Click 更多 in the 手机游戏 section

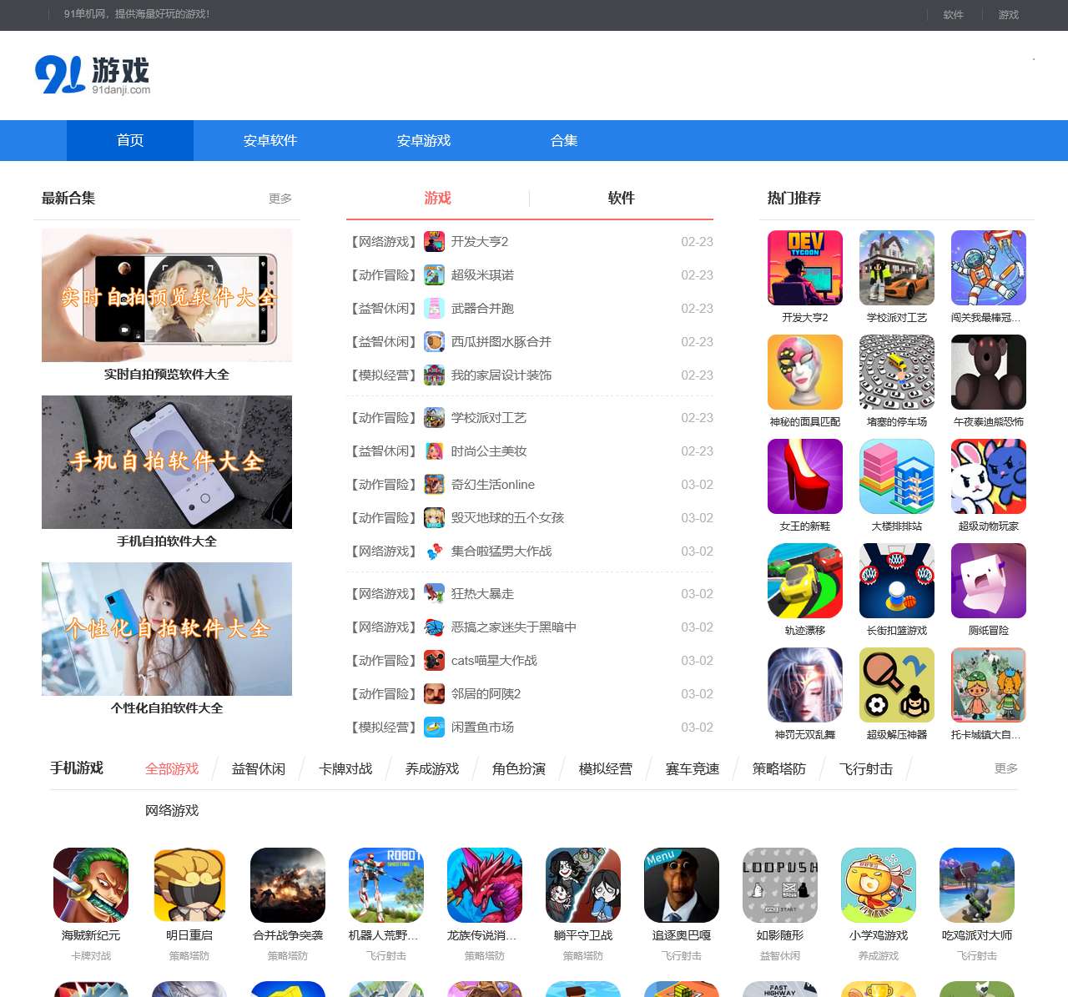[1006, 768]
